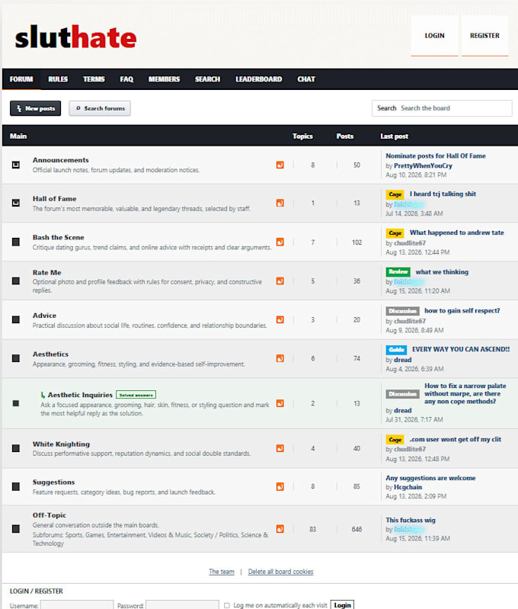Open RSS feed icon for Aesthetic Inquiries
This screenshot has width=518, height=609.
tap(280, 403)
